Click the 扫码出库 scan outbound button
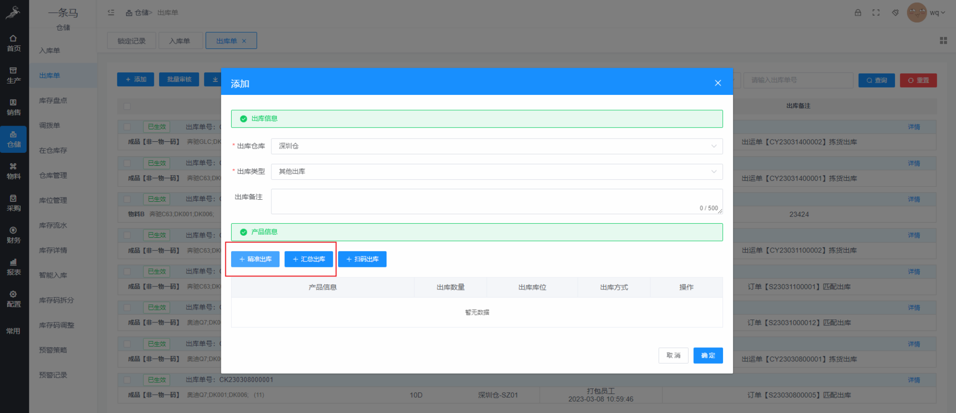 [x=362, y=259]
